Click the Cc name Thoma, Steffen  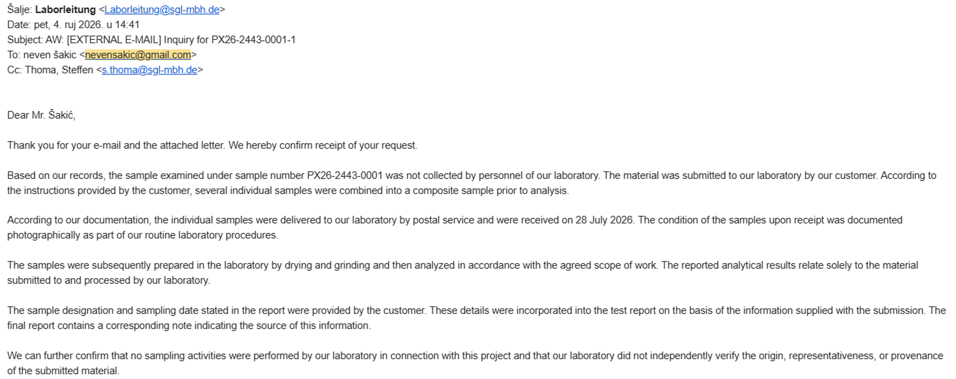59,70
